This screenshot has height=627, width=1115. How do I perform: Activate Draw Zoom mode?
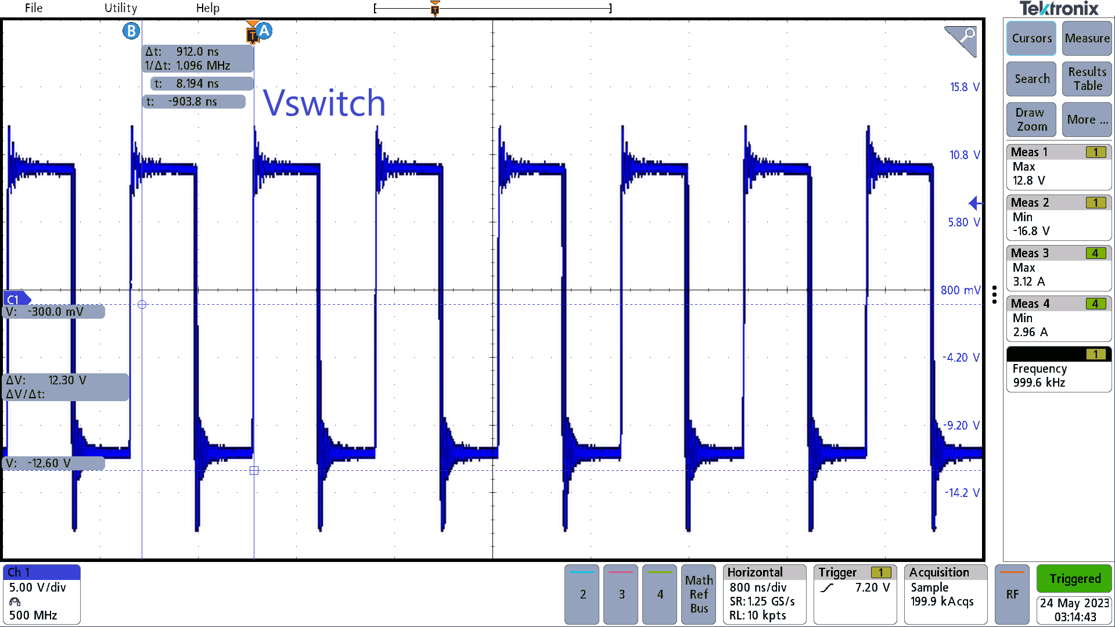click(1031, 120)
